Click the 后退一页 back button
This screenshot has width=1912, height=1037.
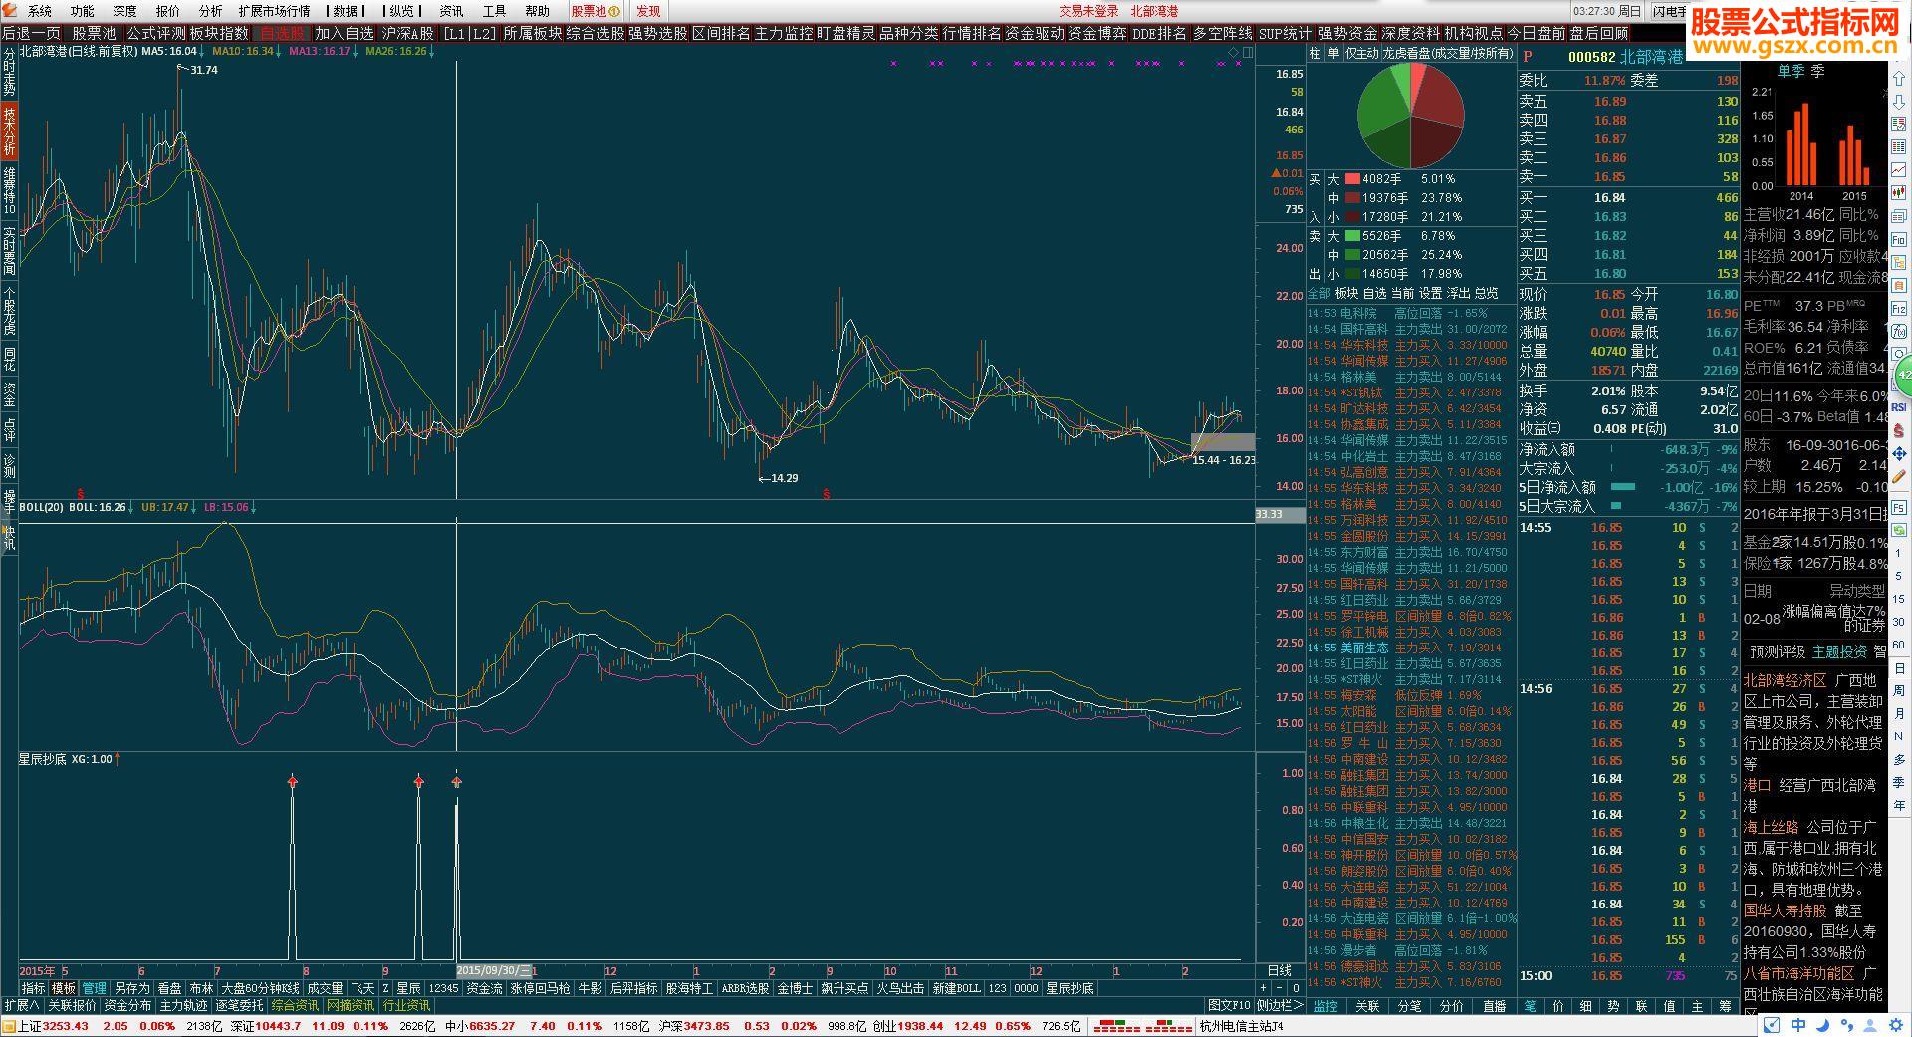[x=31, y=33]
